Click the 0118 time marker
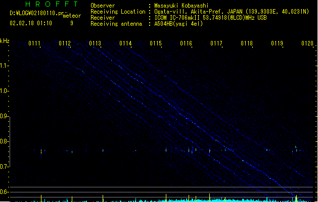This screenshot has width=318, height=202. point(247,43)
